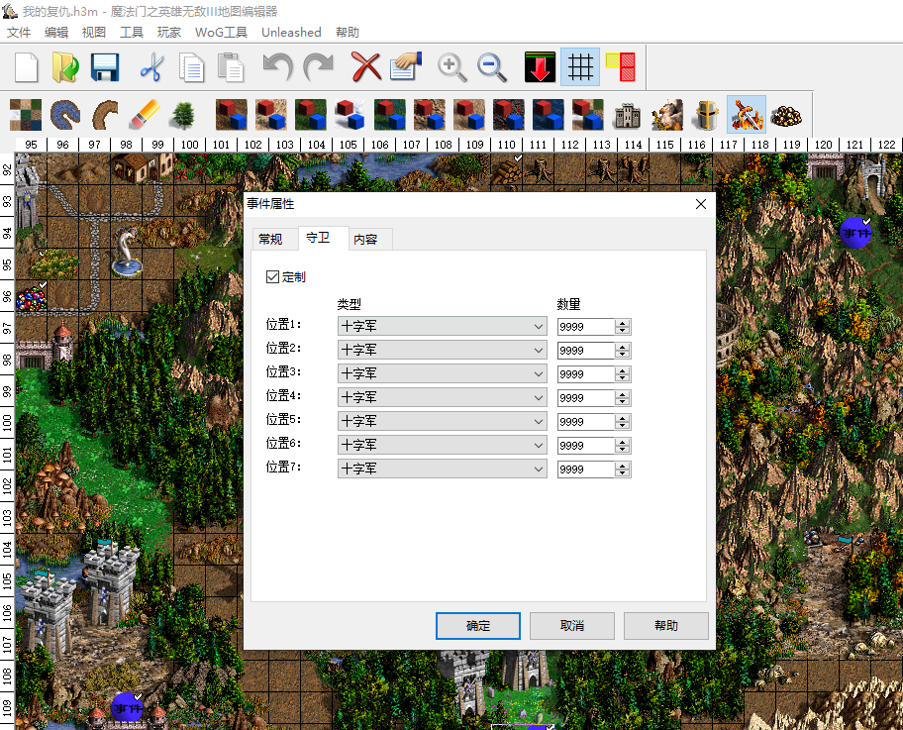Expand the 位置1 creature type dropdown
This screenshot has height=730, width=903.
tap(443, 326)
